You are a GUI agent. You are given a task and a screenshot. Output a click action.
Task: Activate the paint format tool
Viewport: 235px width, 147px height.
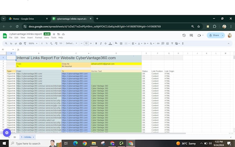(25, 43)
